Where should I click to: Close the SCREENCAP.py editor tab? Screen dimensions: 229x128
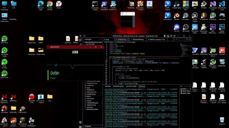(128, 39)
